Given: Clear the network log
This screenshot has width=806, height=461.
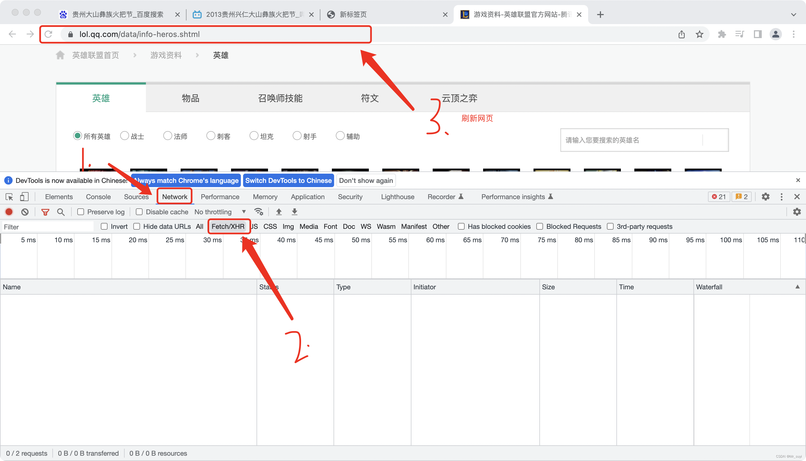Looking at the screenshot, I should click(x=25, y=212).
